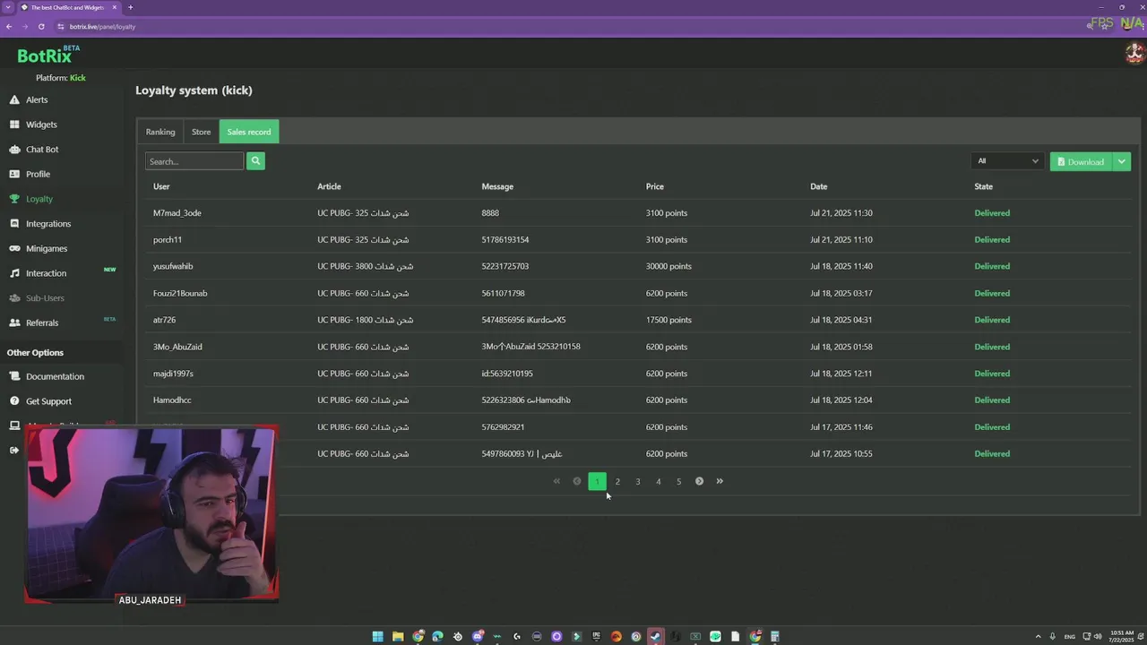Click the User column header
The height and width of the screenshot is (645, 1147).
pos(161,186)
